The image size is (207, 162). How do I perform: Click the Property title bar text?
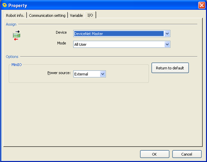coord(18,6)
